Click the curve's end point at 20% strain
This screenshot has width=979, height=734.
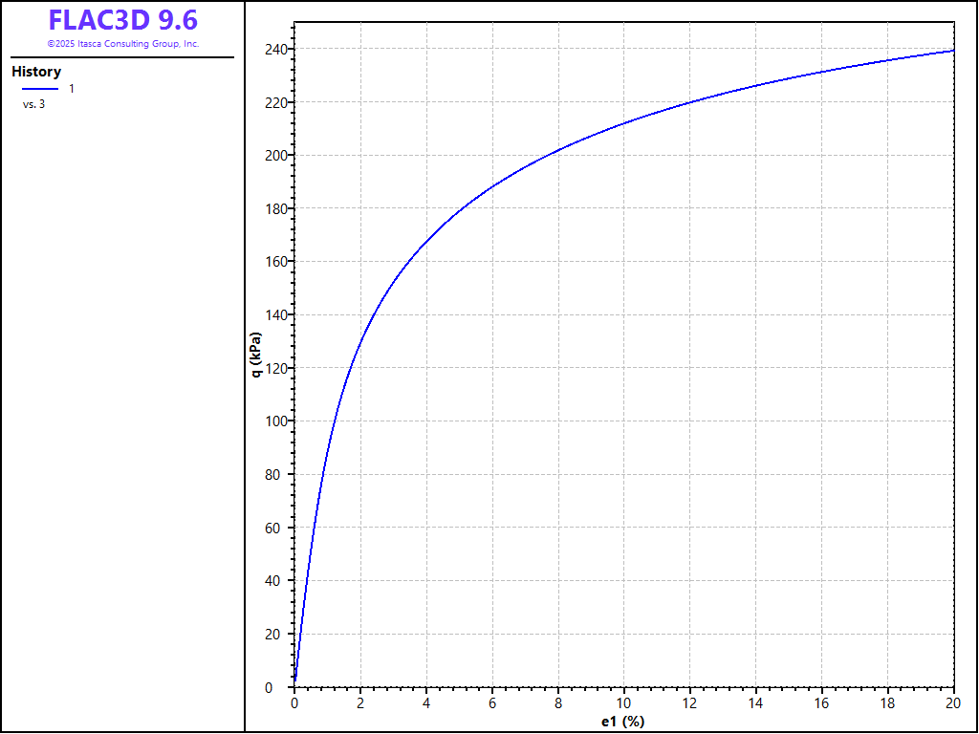click(x=953, y=51)
